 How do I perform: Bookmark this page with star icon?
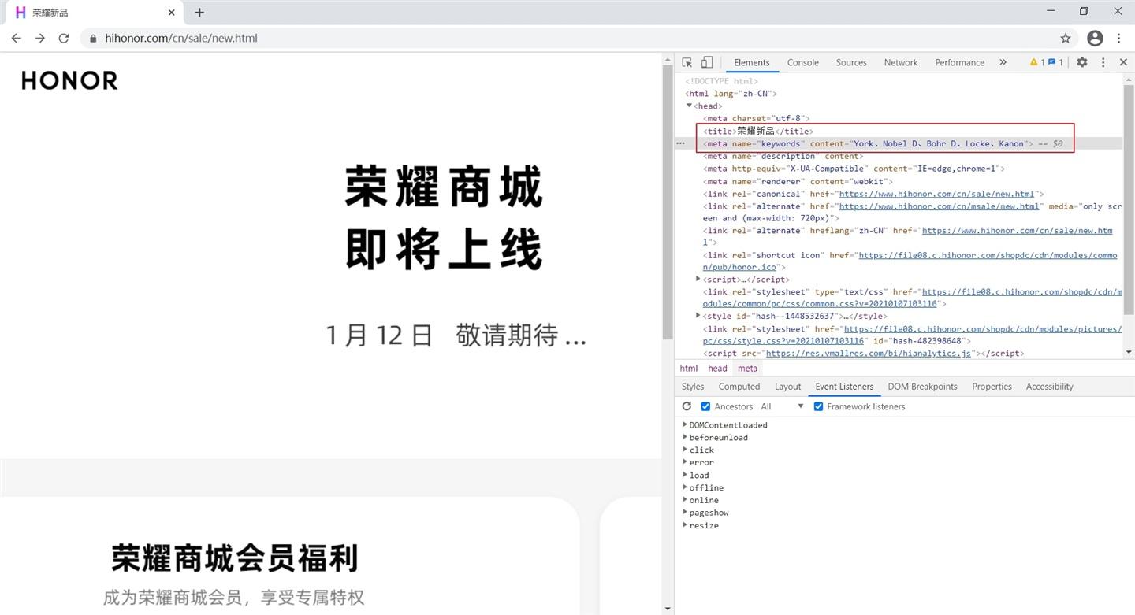coord(1066,38)
